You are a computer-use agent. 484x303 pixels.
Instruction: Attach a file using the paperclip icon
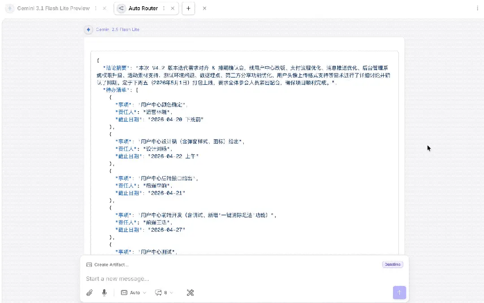click(89, 292)
